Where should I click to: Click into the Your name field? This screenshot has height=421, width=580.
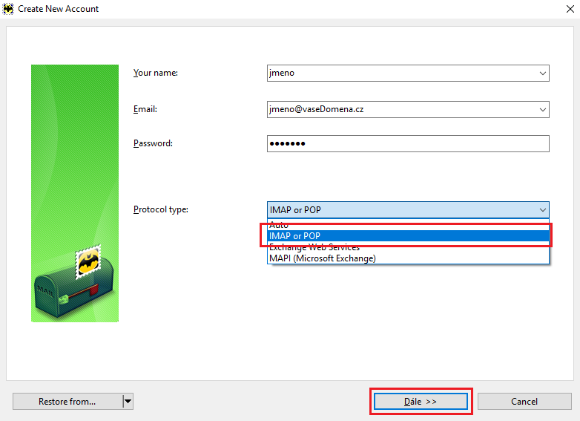pos(401,73)
